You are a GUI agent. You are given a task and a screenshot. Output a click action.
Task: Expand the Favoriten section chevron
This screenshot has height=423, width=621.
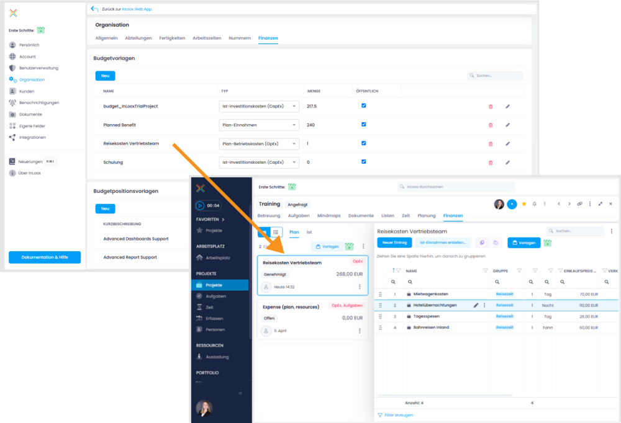[x=222, y=220]
